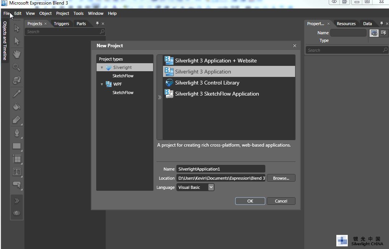Select the Zoom magnifier tool

[x=17, y=67]
